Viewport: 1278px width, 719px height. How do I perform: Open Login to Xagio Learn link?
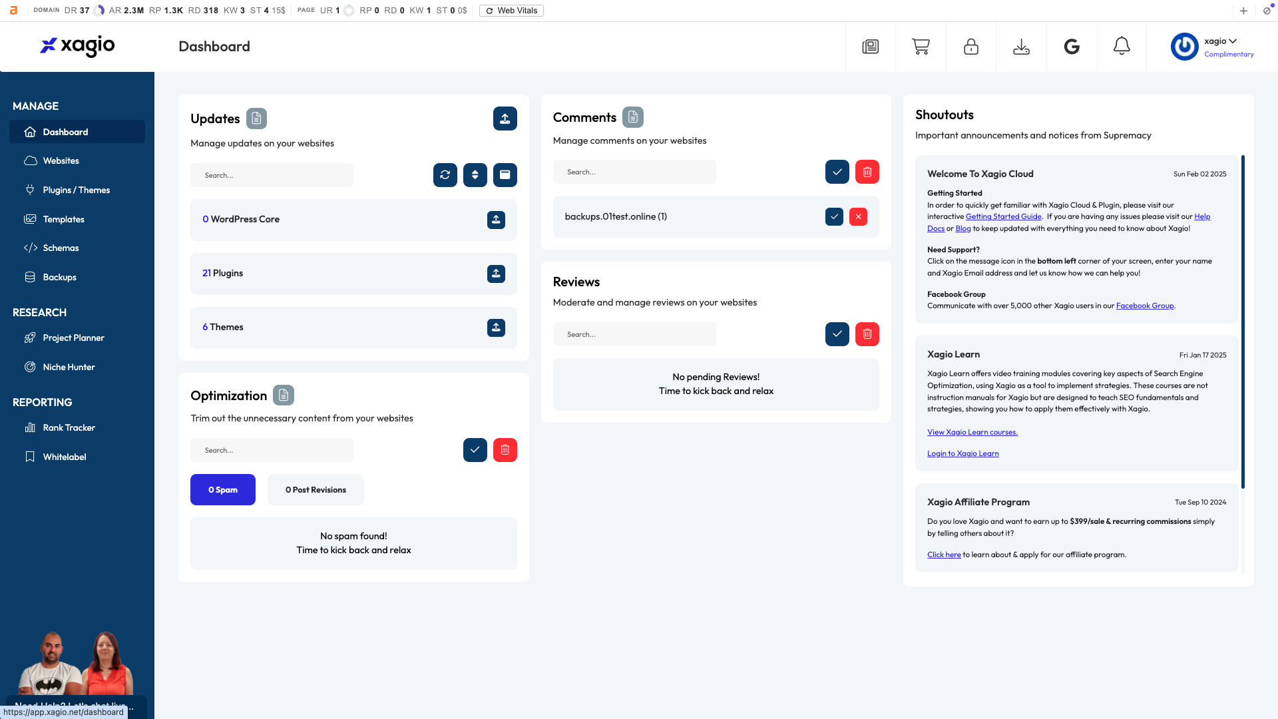click(962, 453)
